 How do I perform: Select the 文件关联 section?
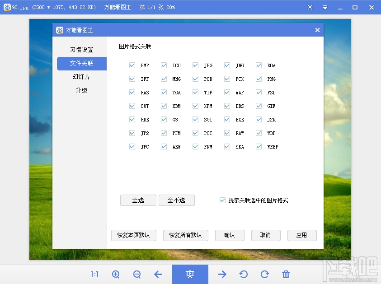[x=82, y=64]
